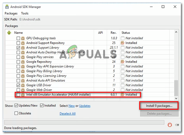Click the package icon beside Google Repository
This screenshot has height=135, width=184.
[x=23, y=62]
